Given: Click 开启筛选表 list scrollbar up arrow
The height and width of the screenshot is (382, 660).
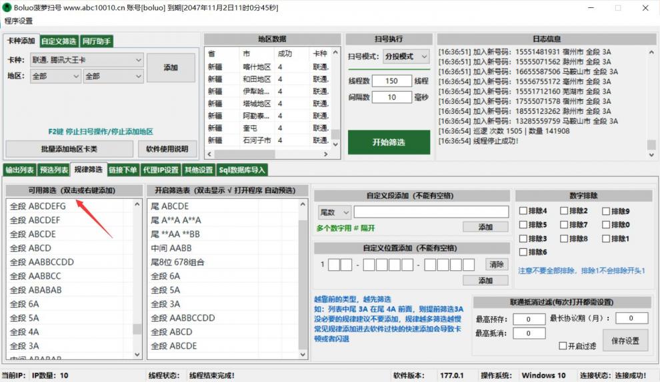Looking at the screenshot, I should pos(303,204).
